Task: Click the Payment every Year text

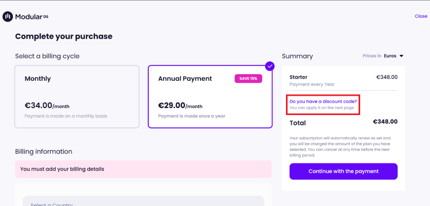Action: coord(312,84)
